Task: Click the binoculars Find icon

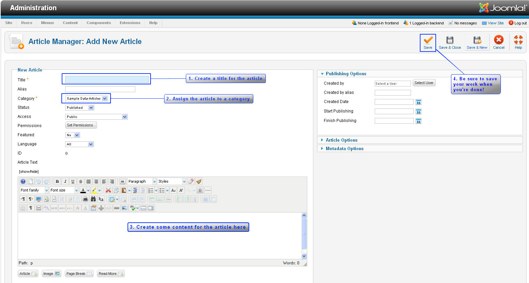Action: (x=93, y=199)
